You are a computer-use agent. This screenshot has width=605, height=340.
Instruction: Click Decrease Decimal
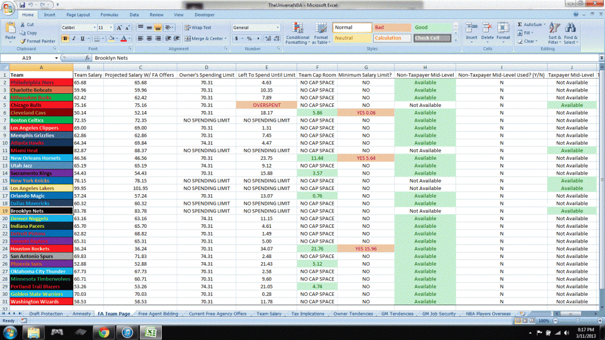tap(277, 38)
